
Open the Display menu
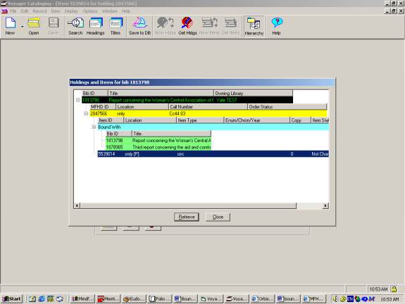[x=71, y=11]
